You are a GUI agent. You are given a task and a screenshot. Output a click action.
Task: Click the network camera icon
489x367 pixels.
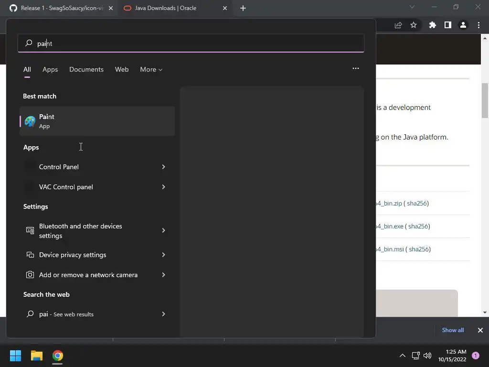click(x=30, y=275)
